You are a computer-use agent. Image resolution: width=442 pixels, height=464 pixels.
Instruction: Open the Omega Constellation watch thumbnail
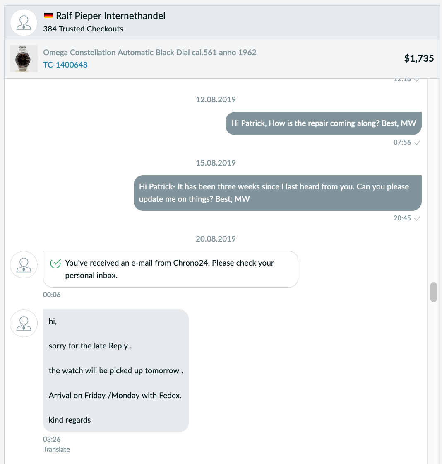24,58
